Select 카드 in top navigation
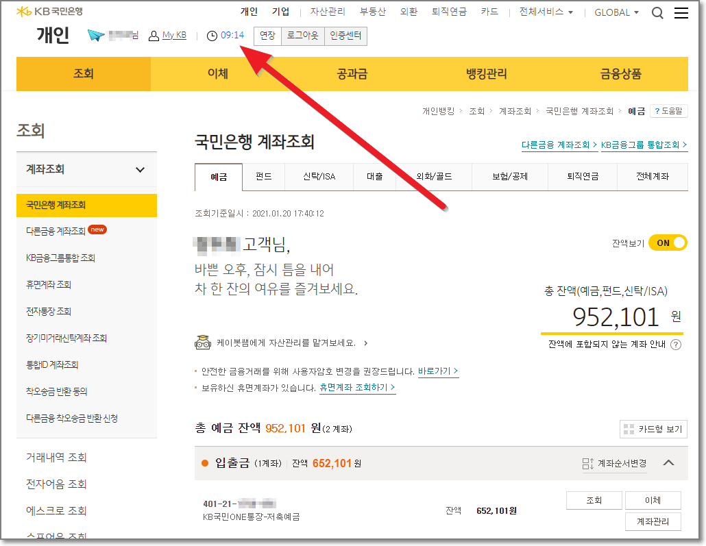The height and width of the screenshot is (546, 706). point(489,12)
